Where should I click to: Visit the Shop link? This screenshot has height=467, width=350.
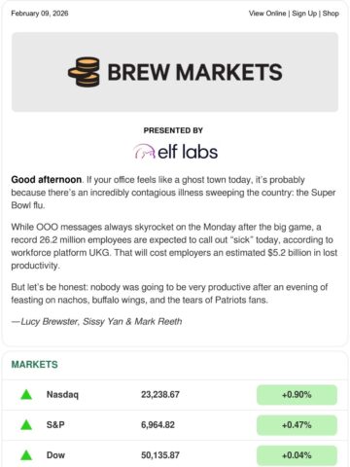click(331, 14)
